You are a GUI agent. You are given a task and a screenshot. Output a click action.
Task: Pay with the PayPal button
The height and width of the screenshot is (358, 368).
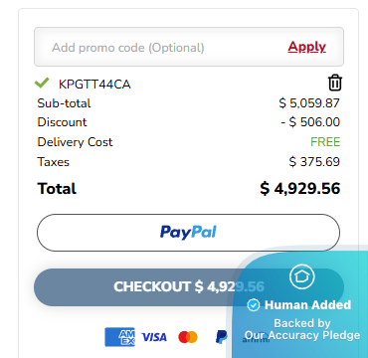pos(188,233)
